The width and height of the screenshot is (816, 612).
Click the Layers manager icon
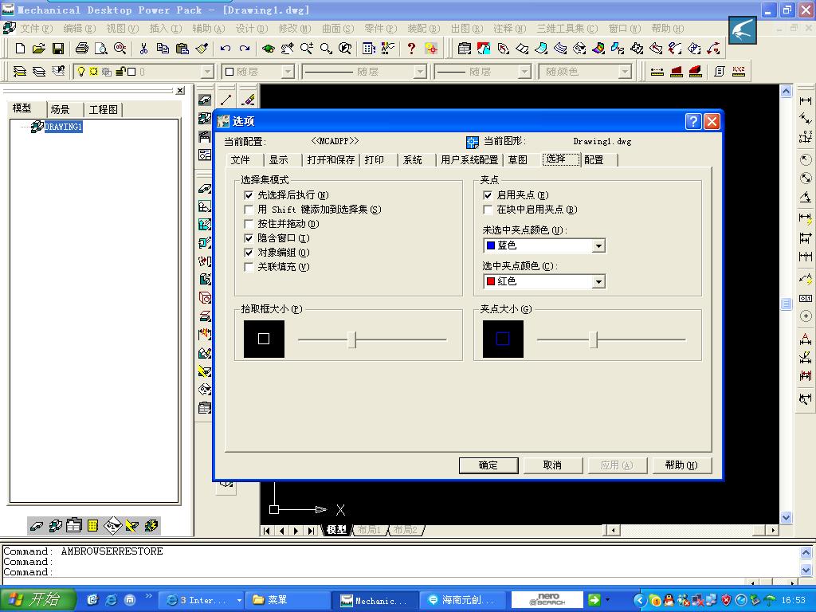[20, 71]
